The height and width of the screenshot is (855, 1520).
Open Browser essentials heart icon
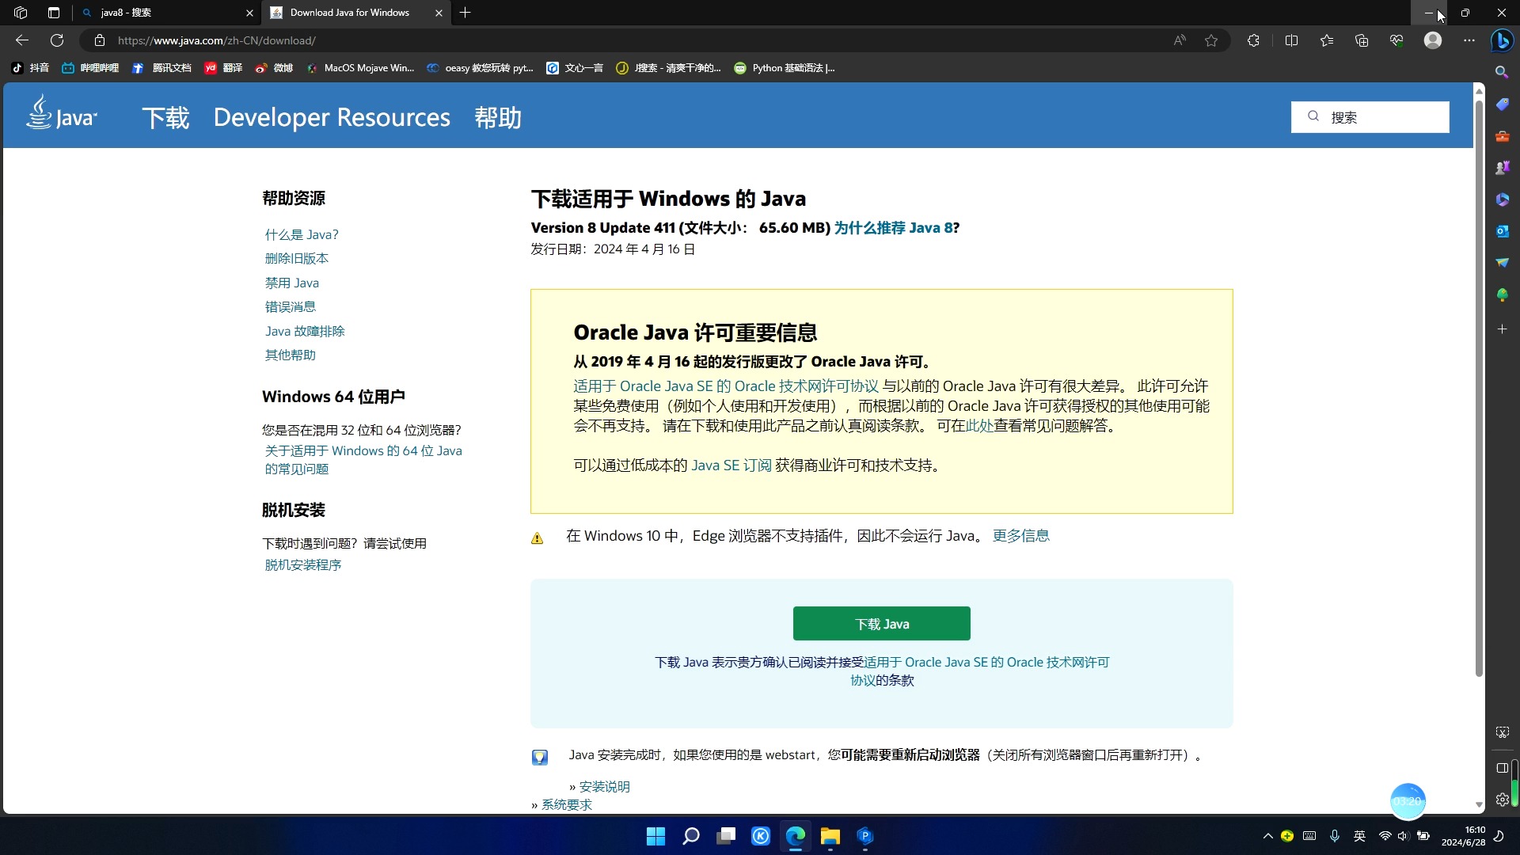[1396, 40]
